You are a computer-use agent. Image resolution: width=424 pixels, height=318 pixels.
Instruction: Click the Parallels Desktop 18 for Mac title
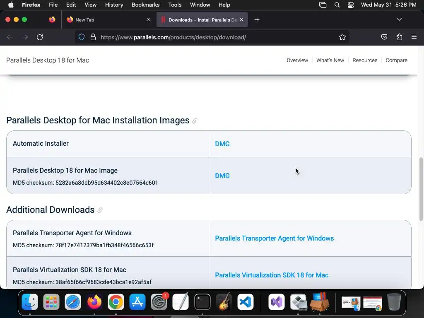pos(48,60)
